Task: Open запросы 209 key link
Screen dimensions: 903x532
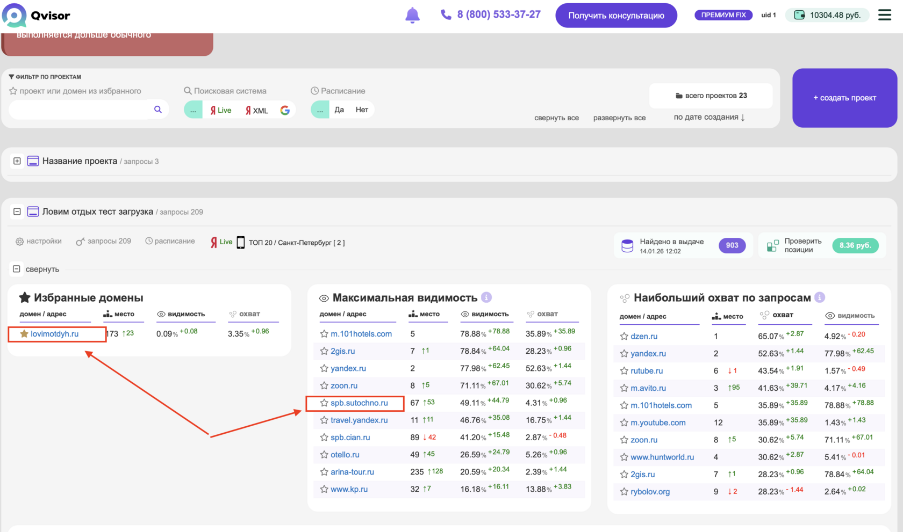Action: (x=104, y=242)
